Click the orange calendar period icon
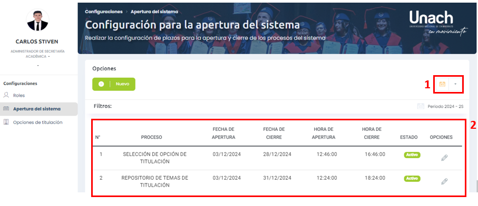The height and width of the screenshot is (206, 478). click(442, 84)
